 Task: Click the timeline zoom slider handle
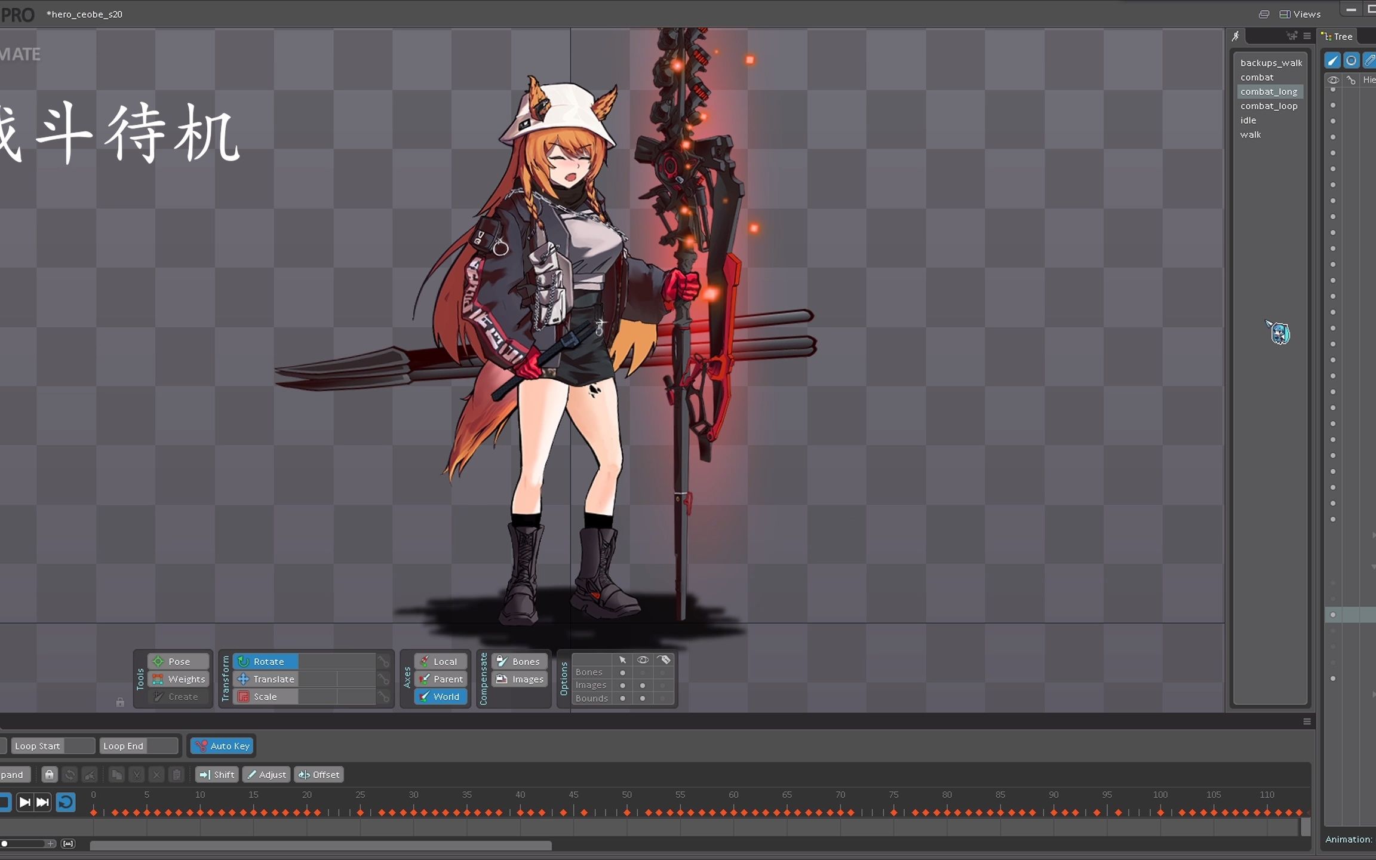(x=4, y=844)
